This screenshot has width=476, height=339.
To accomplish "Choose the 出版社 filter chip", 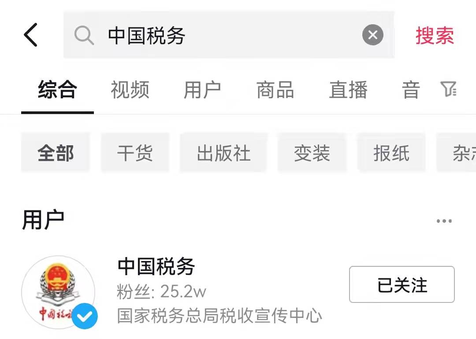I will tap(224, 153).
